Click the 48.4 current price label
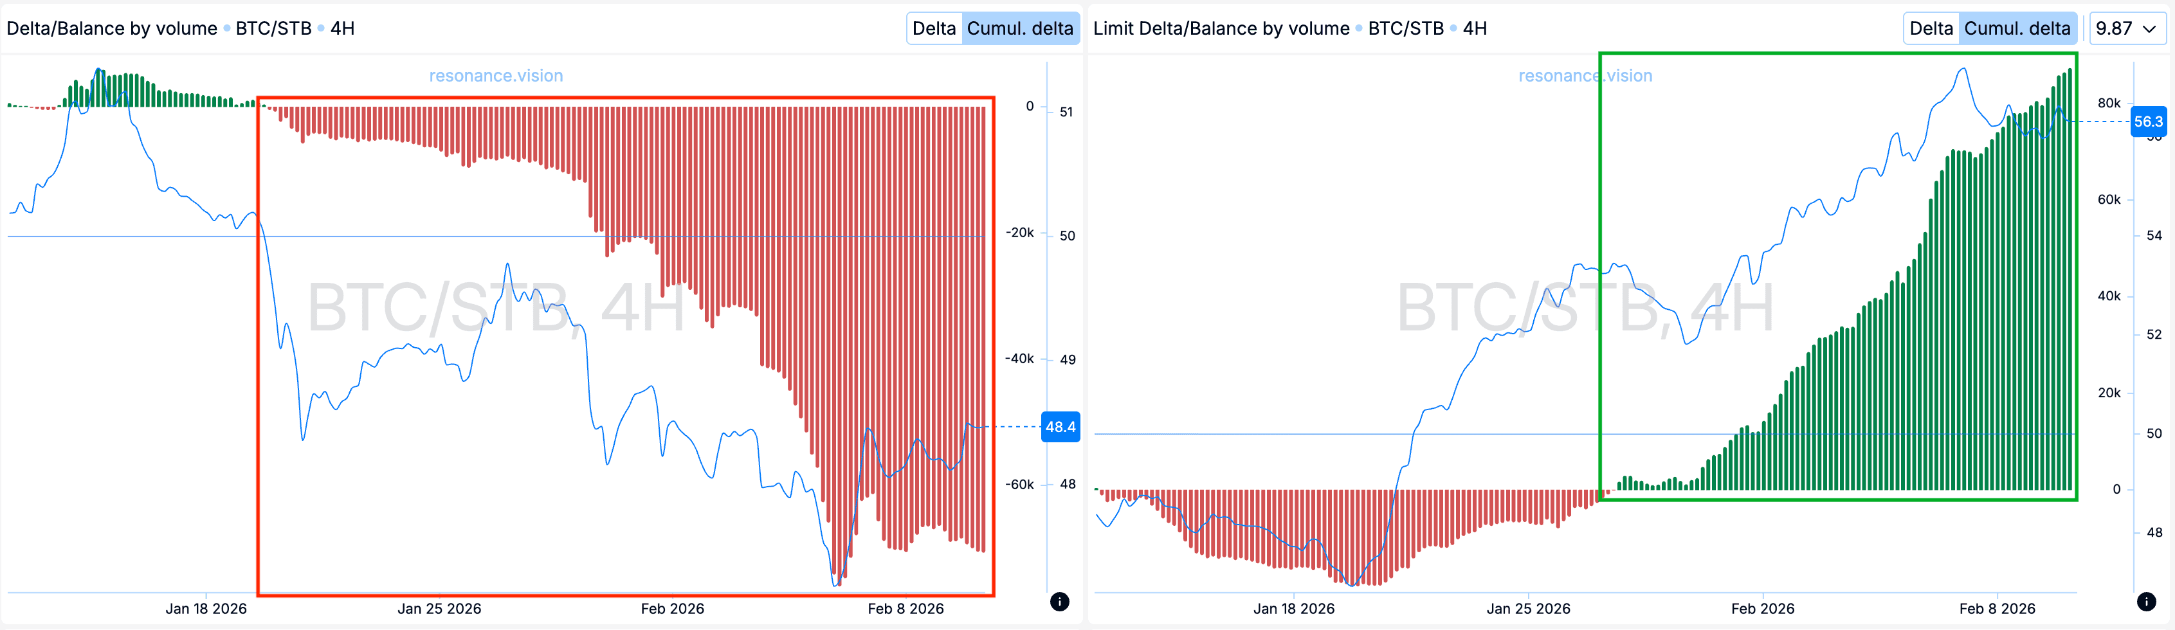The height and width of the screenshot is (630, 2175). click(1060, 428)
